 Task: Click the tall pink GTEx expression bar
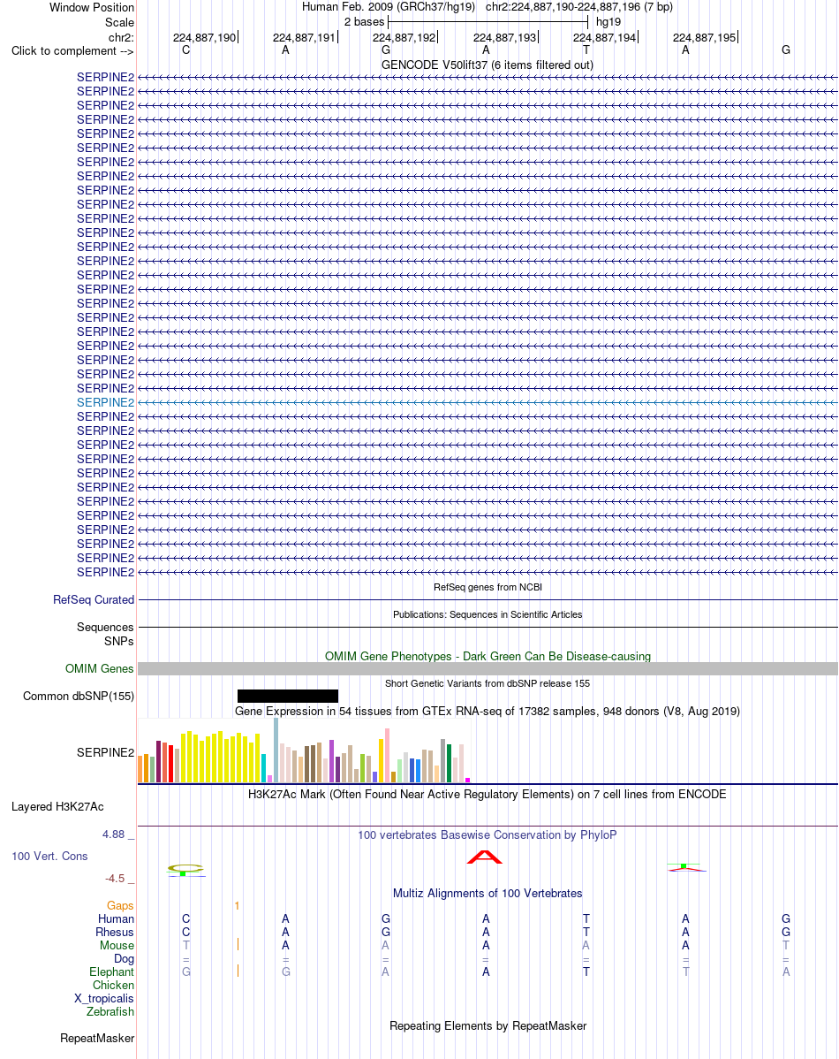click(387, 755)
